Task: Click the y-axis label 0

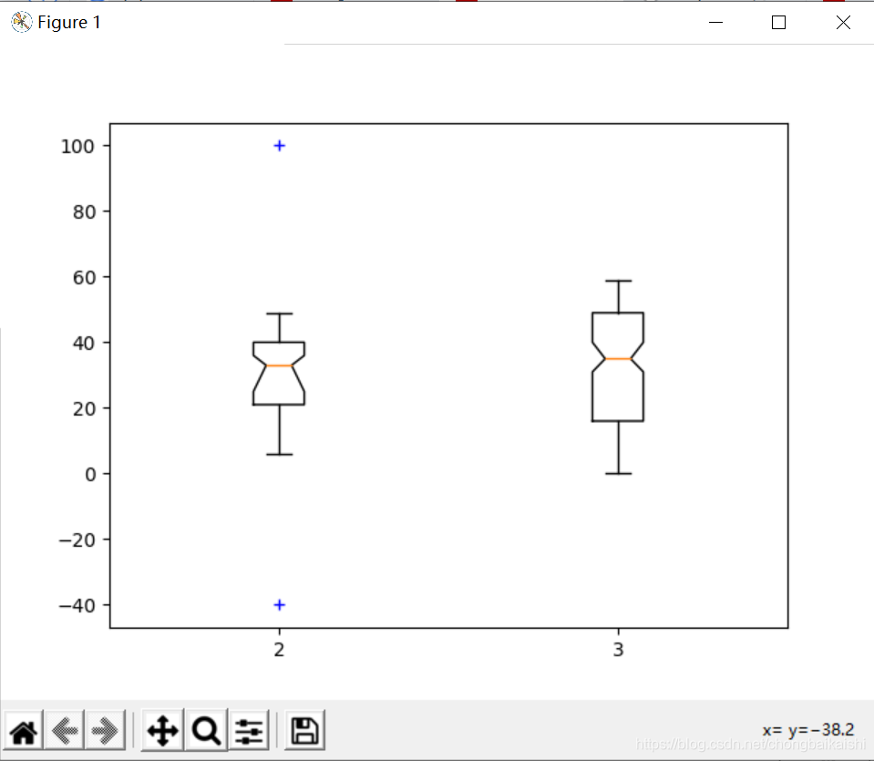Action: [x=89, y=475]
